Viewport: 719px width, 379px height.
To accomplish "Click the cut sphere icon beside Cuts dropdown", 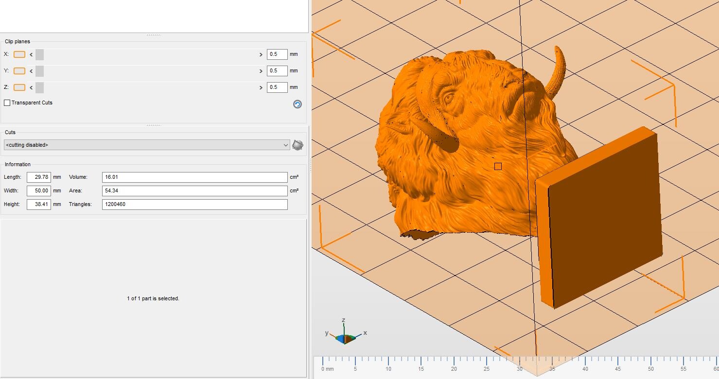I will (x=297, y=144).
